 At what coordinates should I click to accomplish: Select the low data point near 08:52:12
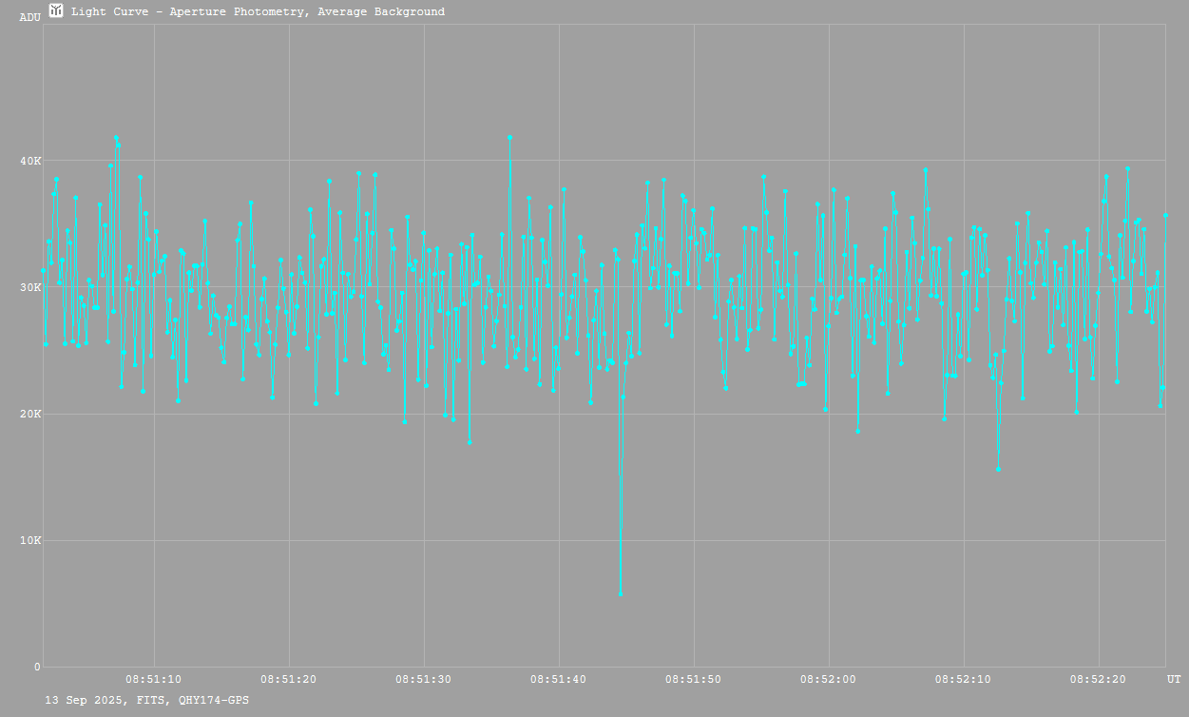pyautogui.click(x=998, y=469)
